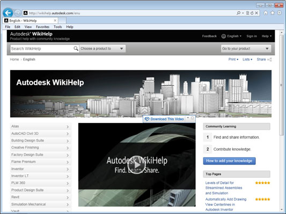The image size is (286, 214).
Task: Open browser Tools gear icon
Action: [x=279, y=13]
